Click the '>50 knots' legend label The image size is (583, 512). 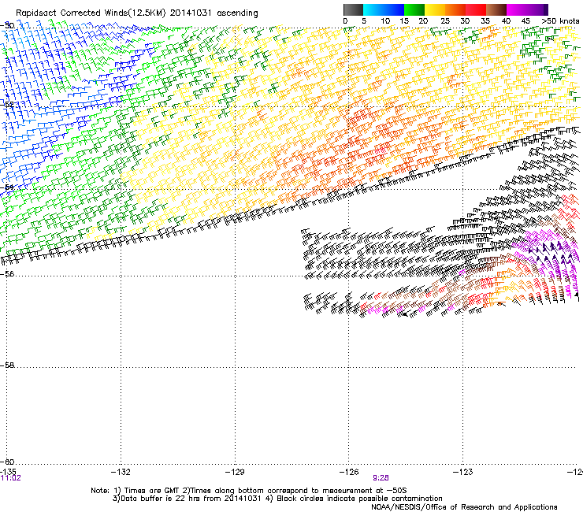[560, 20]
